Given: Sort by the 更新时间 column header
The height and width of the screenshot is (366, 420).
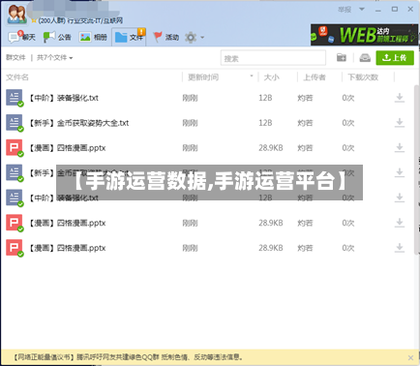Looking at the screenshot, I should 203,77.
